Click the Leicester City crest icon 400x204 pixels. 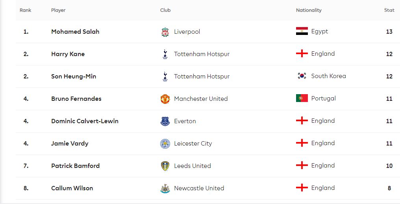click(x=165, y=144)
